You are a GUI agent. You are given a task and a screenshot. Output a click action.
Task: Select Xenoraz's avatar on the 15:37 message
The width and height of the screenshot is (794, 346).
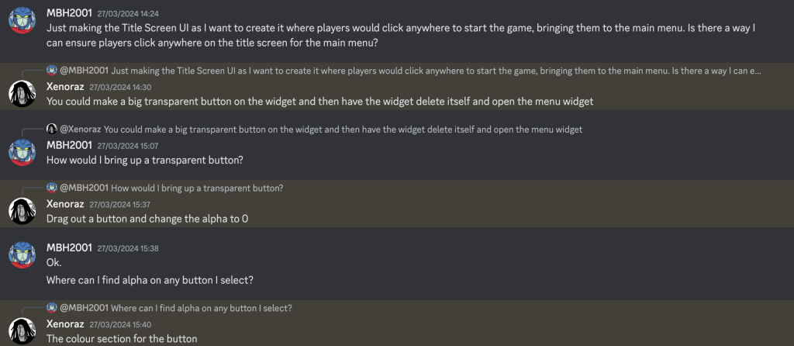(x=22, y=210)
